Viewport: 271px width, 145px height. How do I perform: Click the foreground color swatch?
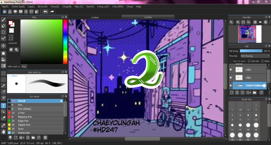tap(11, 23)
